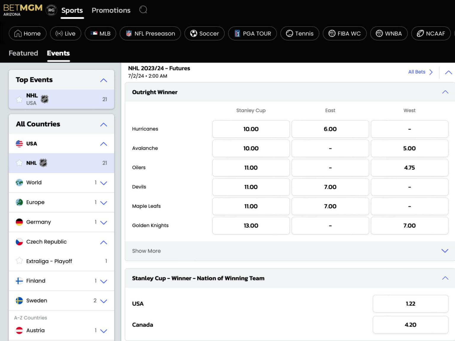Image resolution: width=455 pixels, height=341 pixels.
Task: Open the WNBA sport pill
Action: pos(389,33)
